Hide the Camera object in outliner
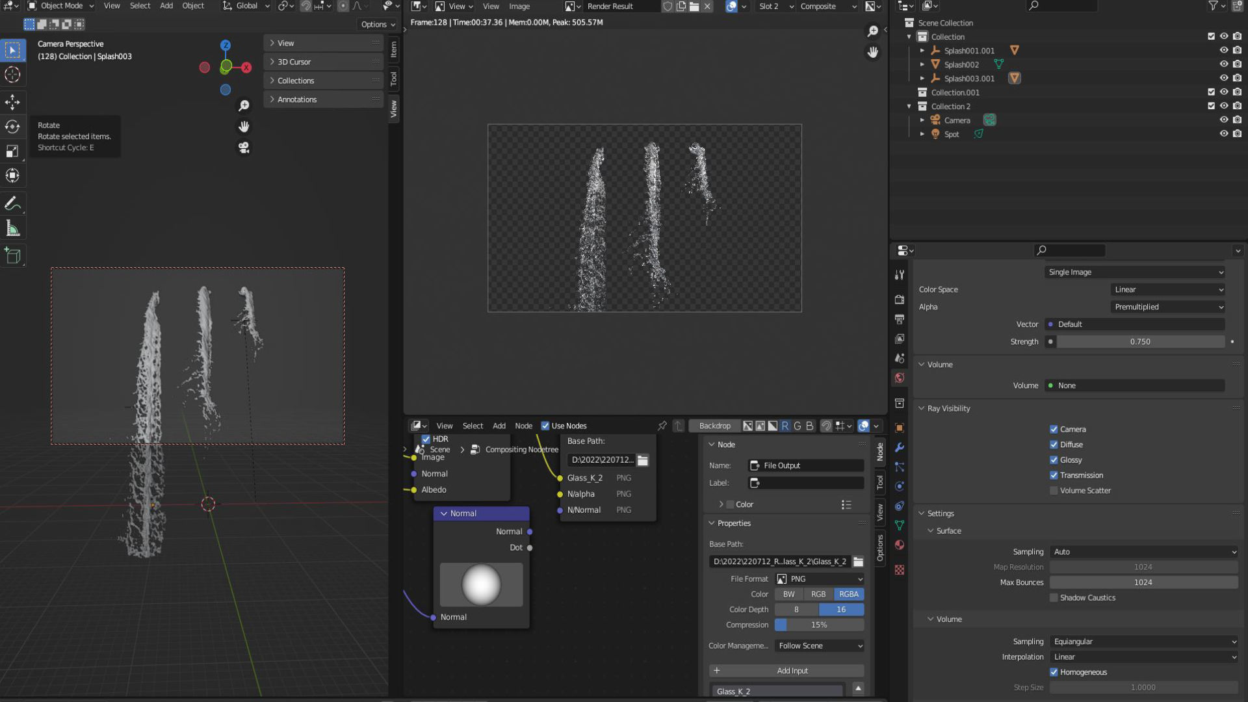This screenshot has height=702, width=1248. [x=1223, y=120]
